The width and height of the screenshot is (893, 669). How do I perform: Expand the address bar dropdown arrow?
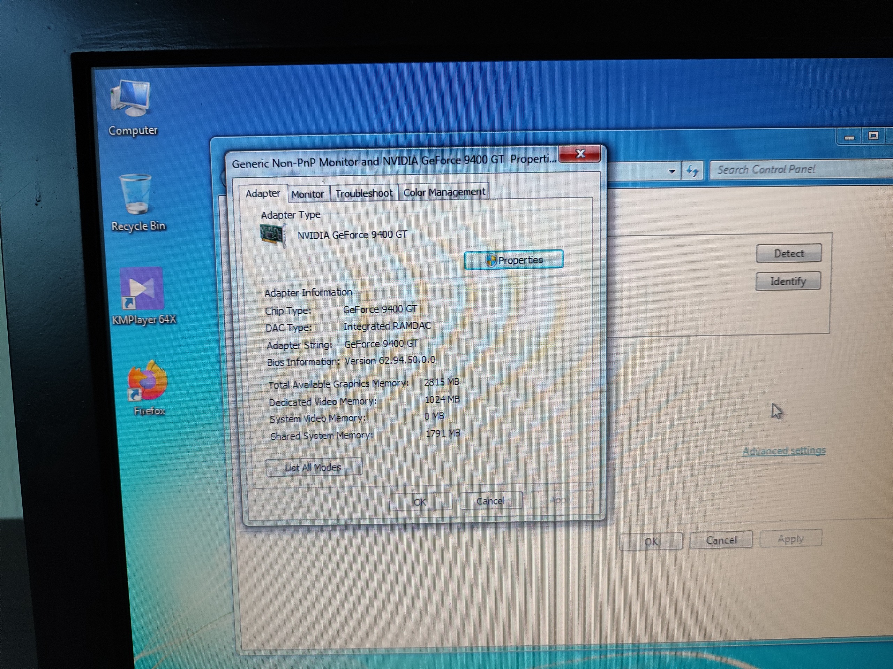672,171
